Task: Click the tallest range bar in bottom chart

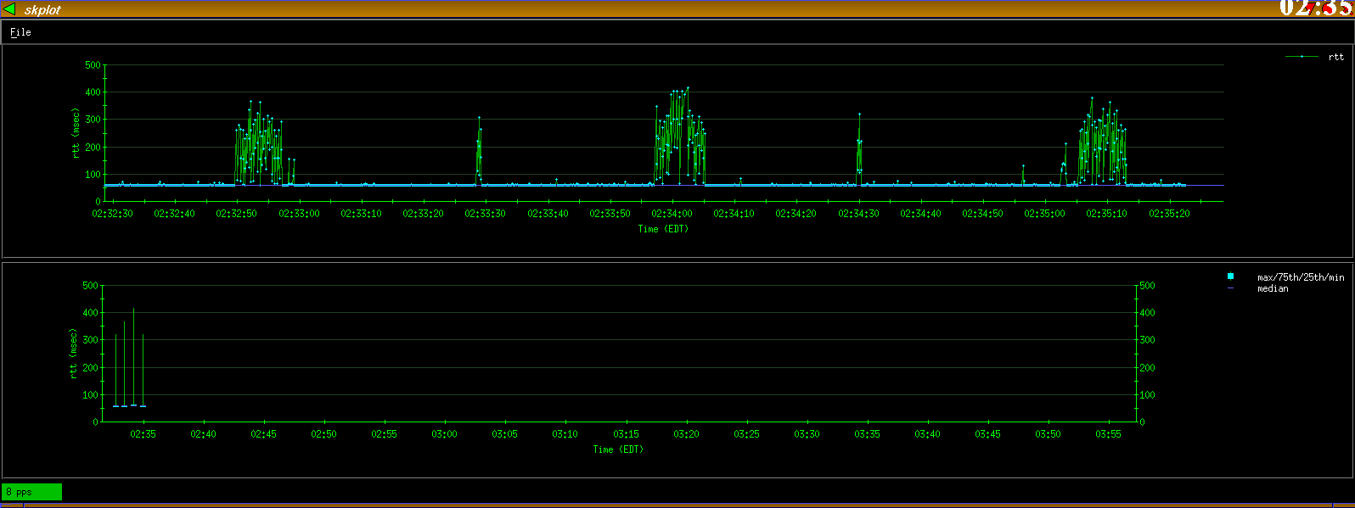Action: pos(133,356)
